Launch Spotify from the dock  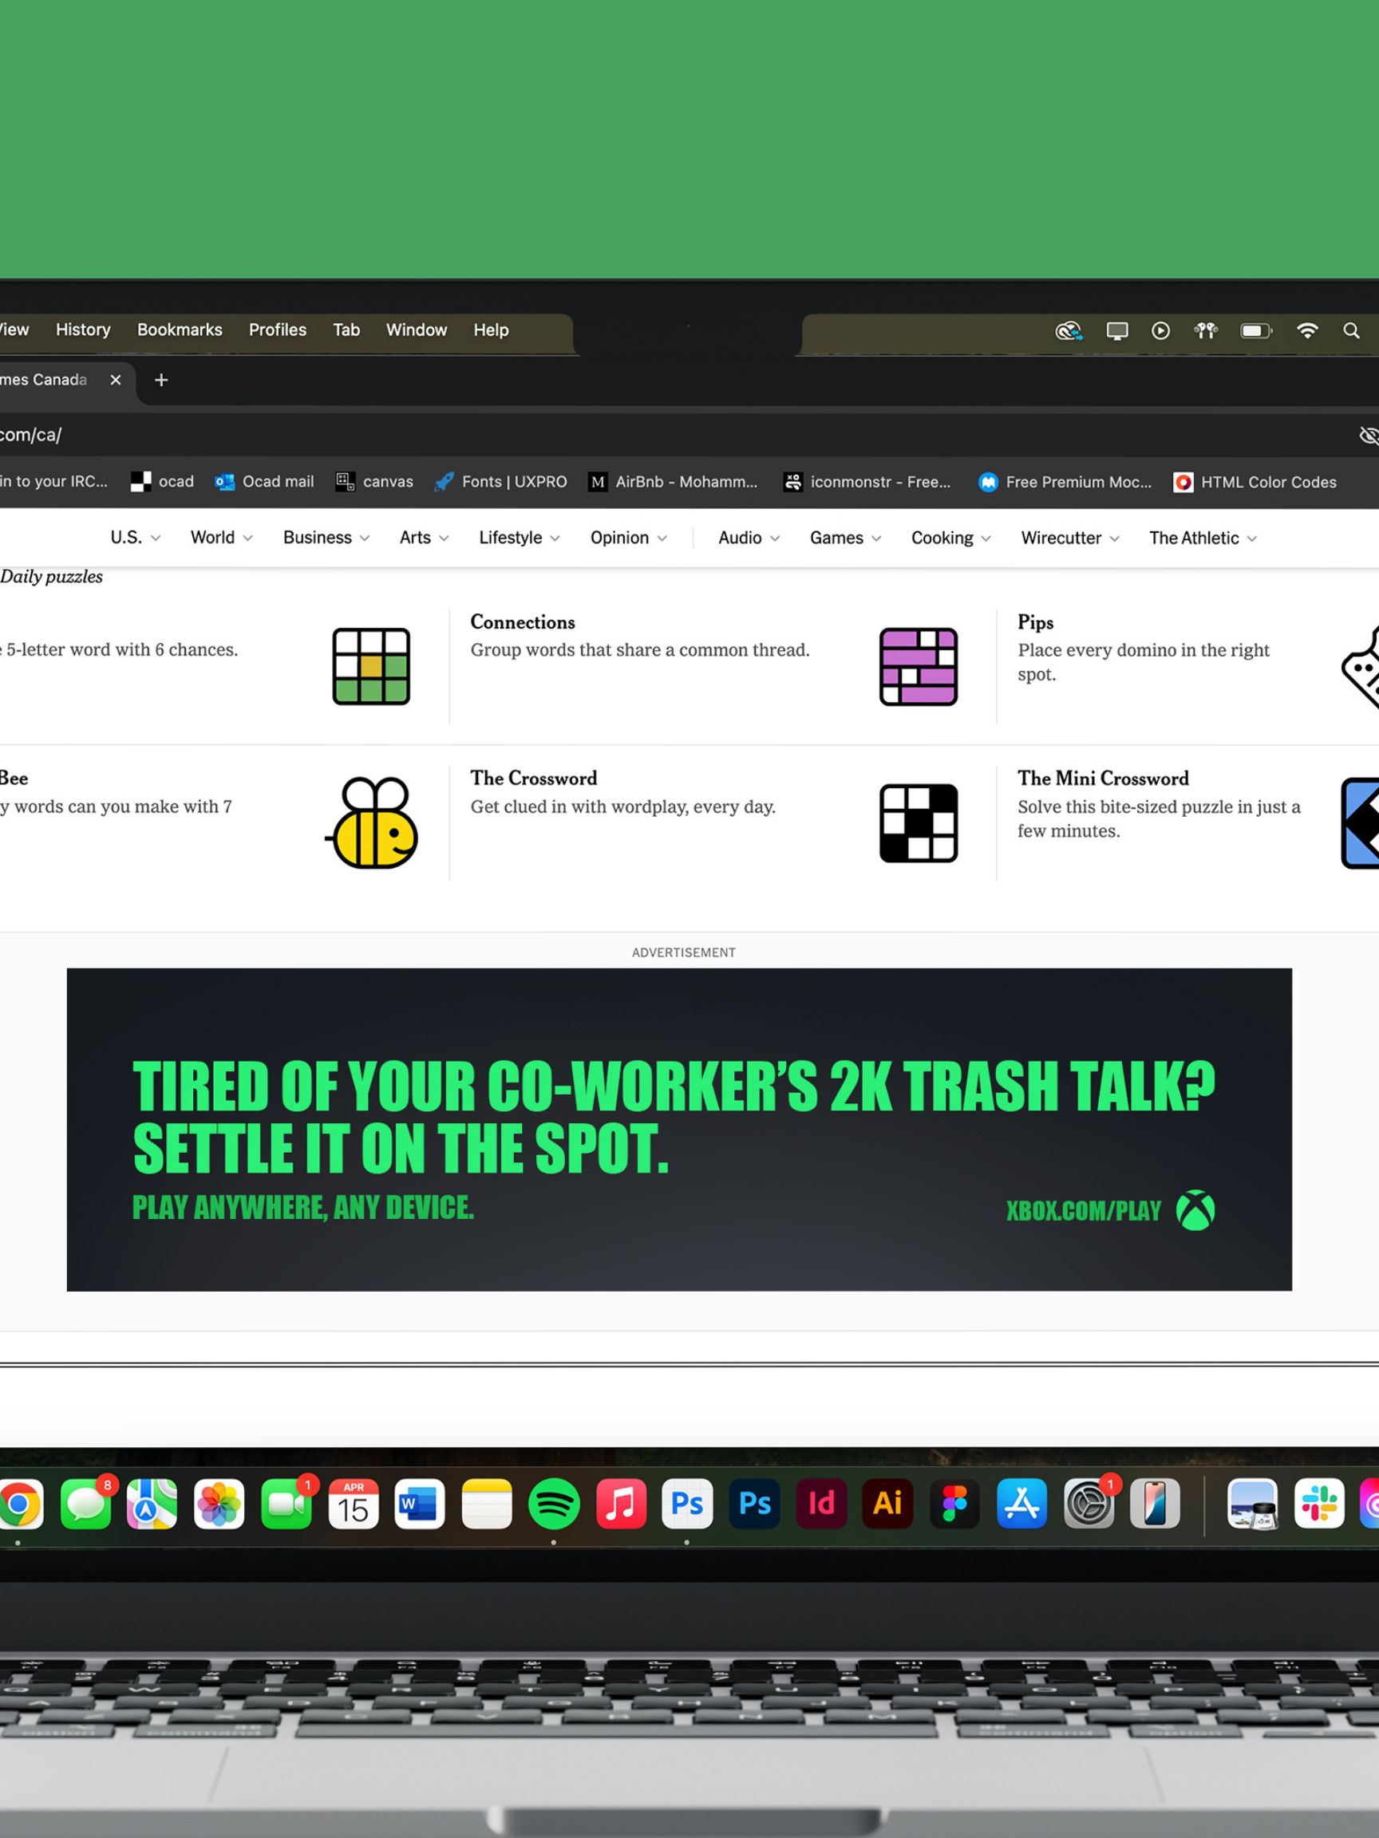tap(554, 1504)
